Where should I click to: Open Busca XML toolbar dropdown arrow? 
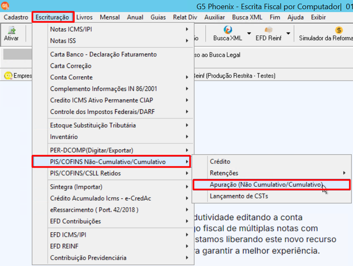point(249,33)
